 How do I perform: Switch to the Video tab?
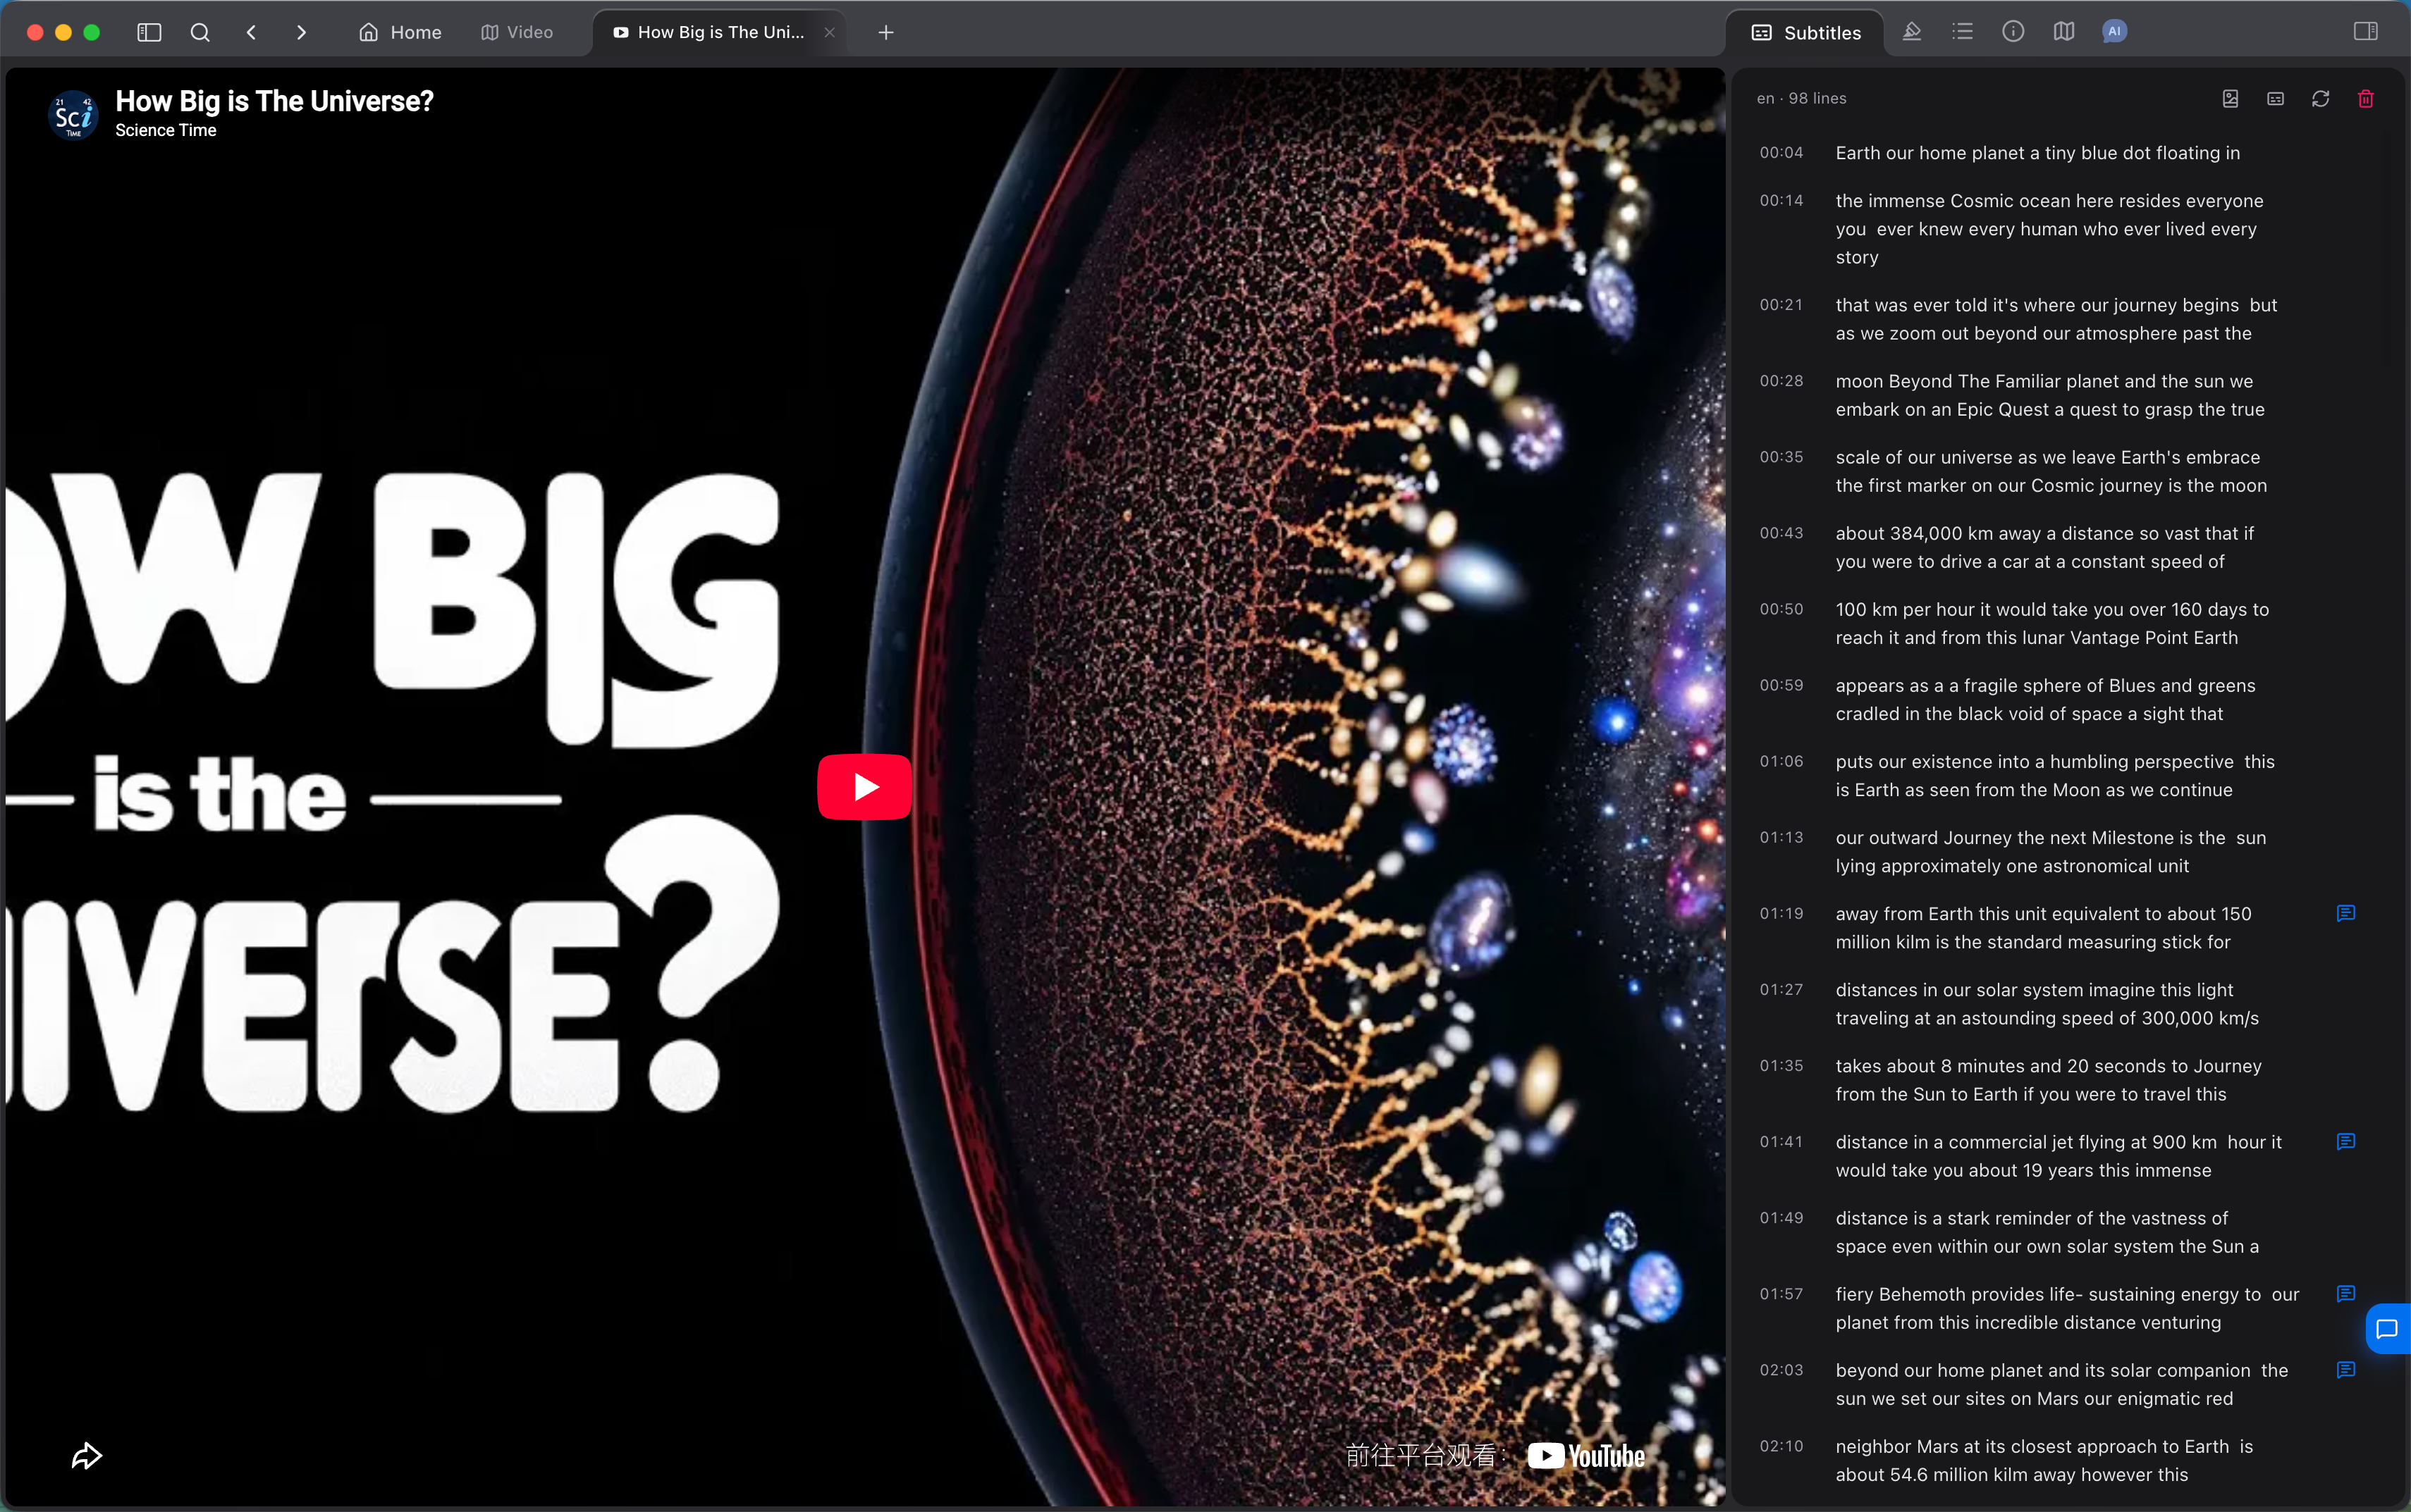click(517, 32)
